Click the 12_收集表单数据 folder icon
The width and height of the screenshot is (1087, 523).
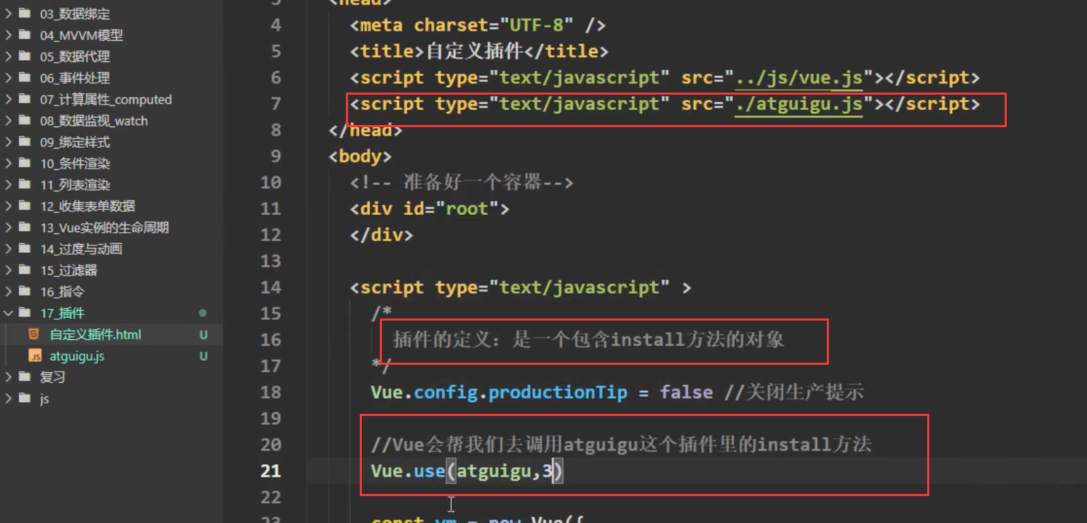(x=25, y=206)
